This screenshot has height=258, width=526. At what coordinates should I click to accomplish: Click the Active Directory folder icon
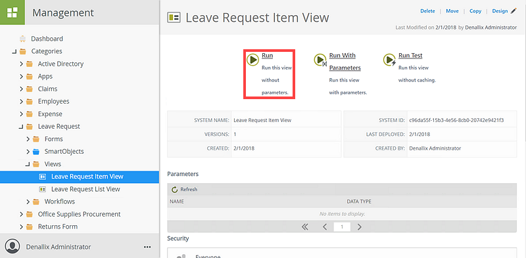tap(30, 64)
